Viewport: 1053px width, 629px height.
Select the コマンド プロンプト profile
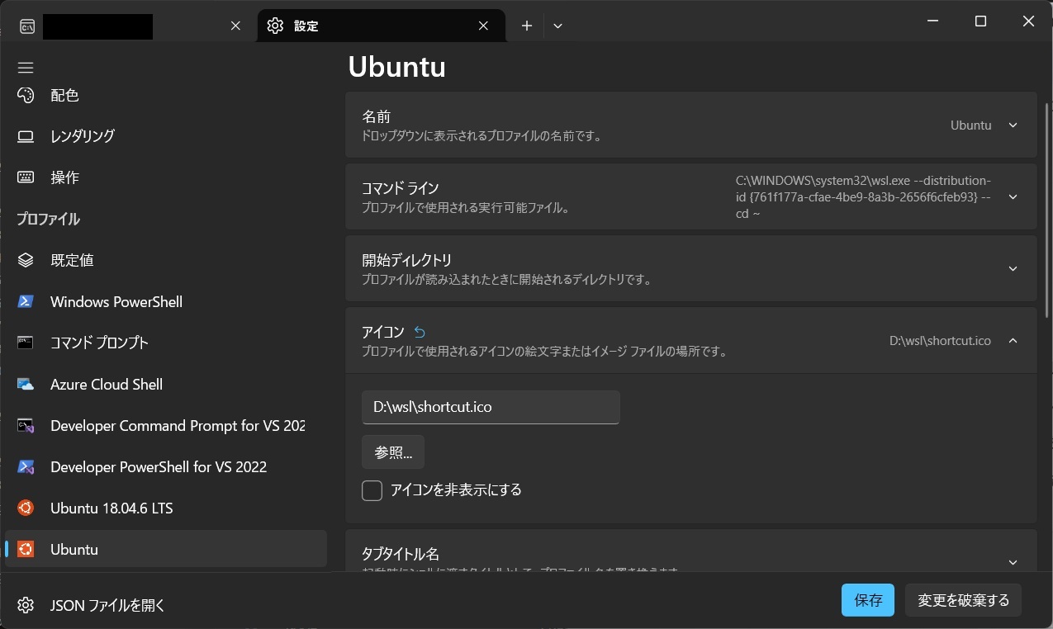point(166,343)
